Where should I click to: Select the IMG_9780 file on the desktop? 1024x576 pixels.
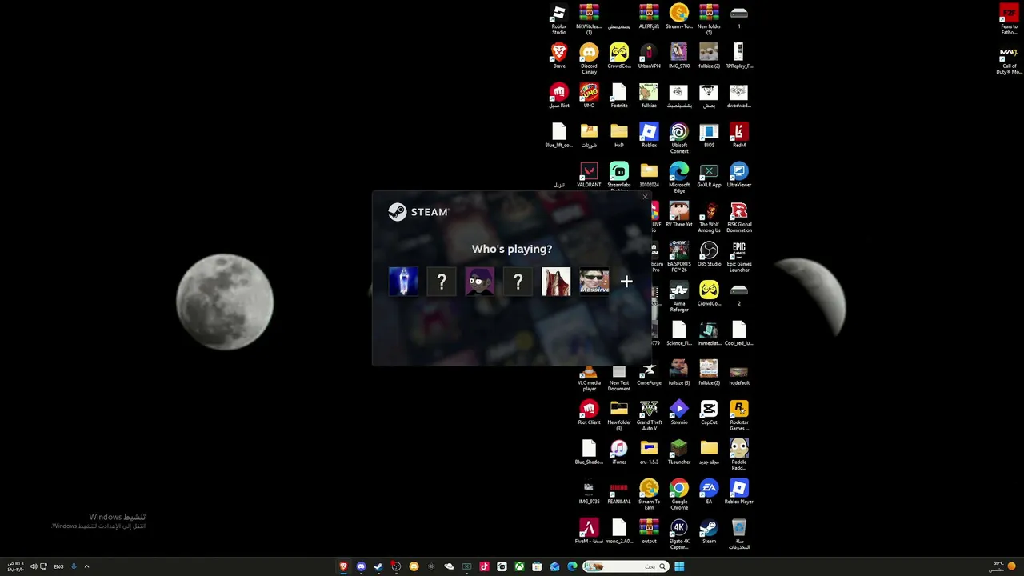pyautogui.click(x=679, y=56)
